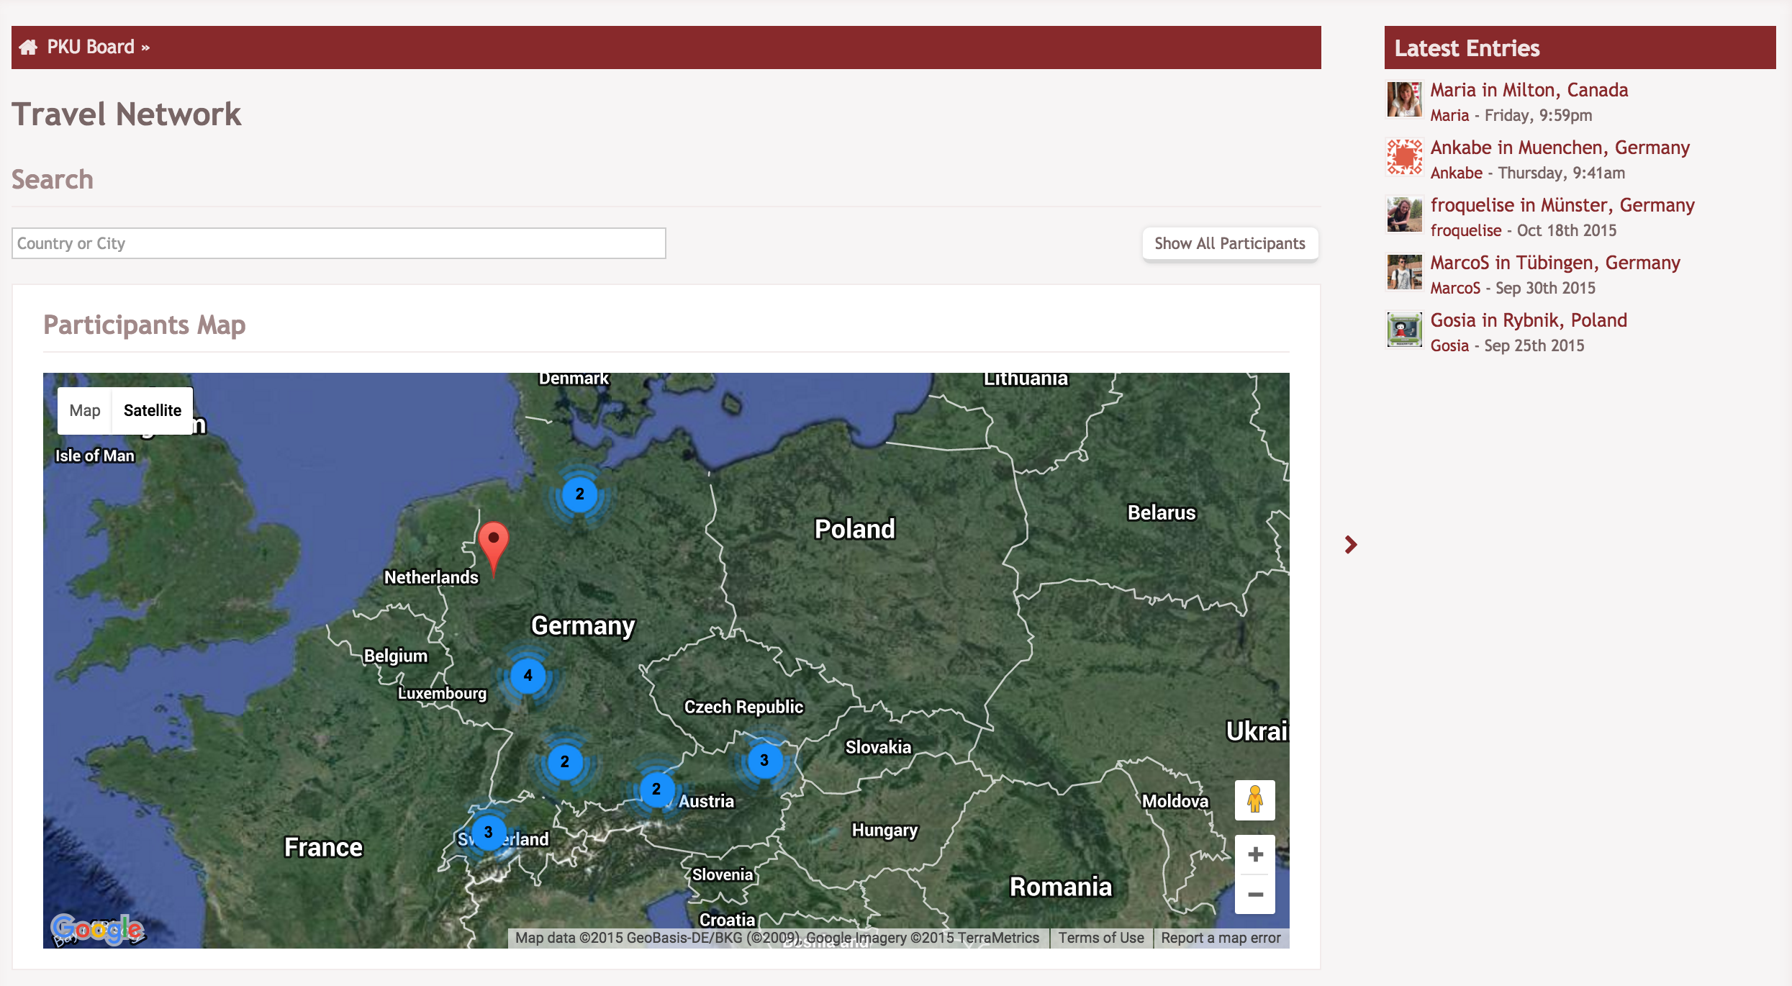Click the Show All Participants button
Screen dimensions: 1792x986
pyautogui.click(x=1230, y=243)
